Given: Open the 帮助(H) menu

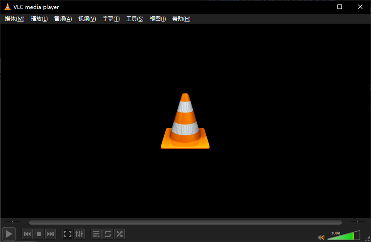Looking at the screenshot, I should click(181, 19).
